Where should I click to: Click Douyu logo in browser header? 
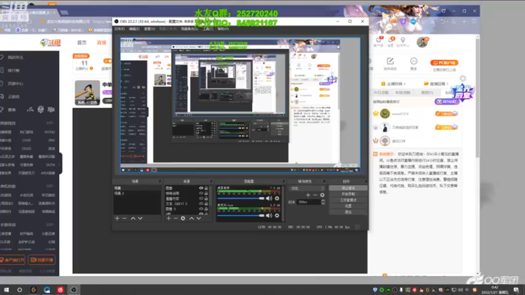coord(51,43)
